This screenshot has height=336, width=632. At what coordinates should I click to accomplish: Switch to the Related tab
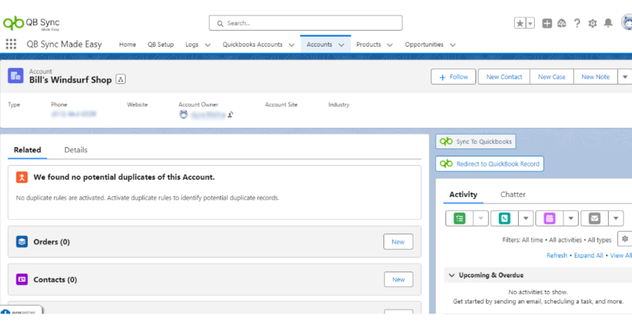(27, 150)
